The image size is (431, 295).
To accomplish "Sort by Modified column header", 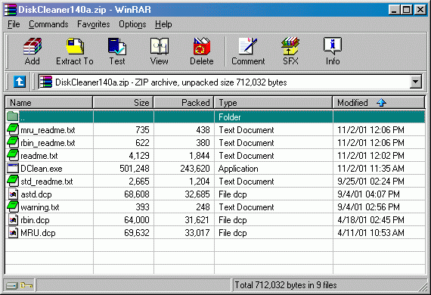I will coord(379,103).
